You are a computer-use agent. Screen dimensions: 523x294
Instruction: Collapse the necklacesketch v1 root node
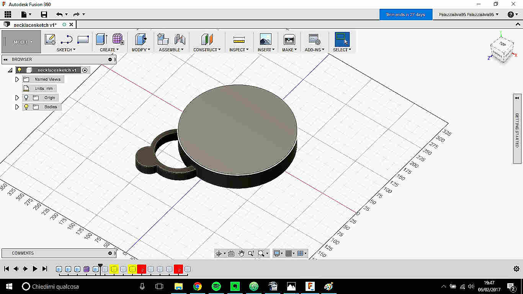pos(10,70)
